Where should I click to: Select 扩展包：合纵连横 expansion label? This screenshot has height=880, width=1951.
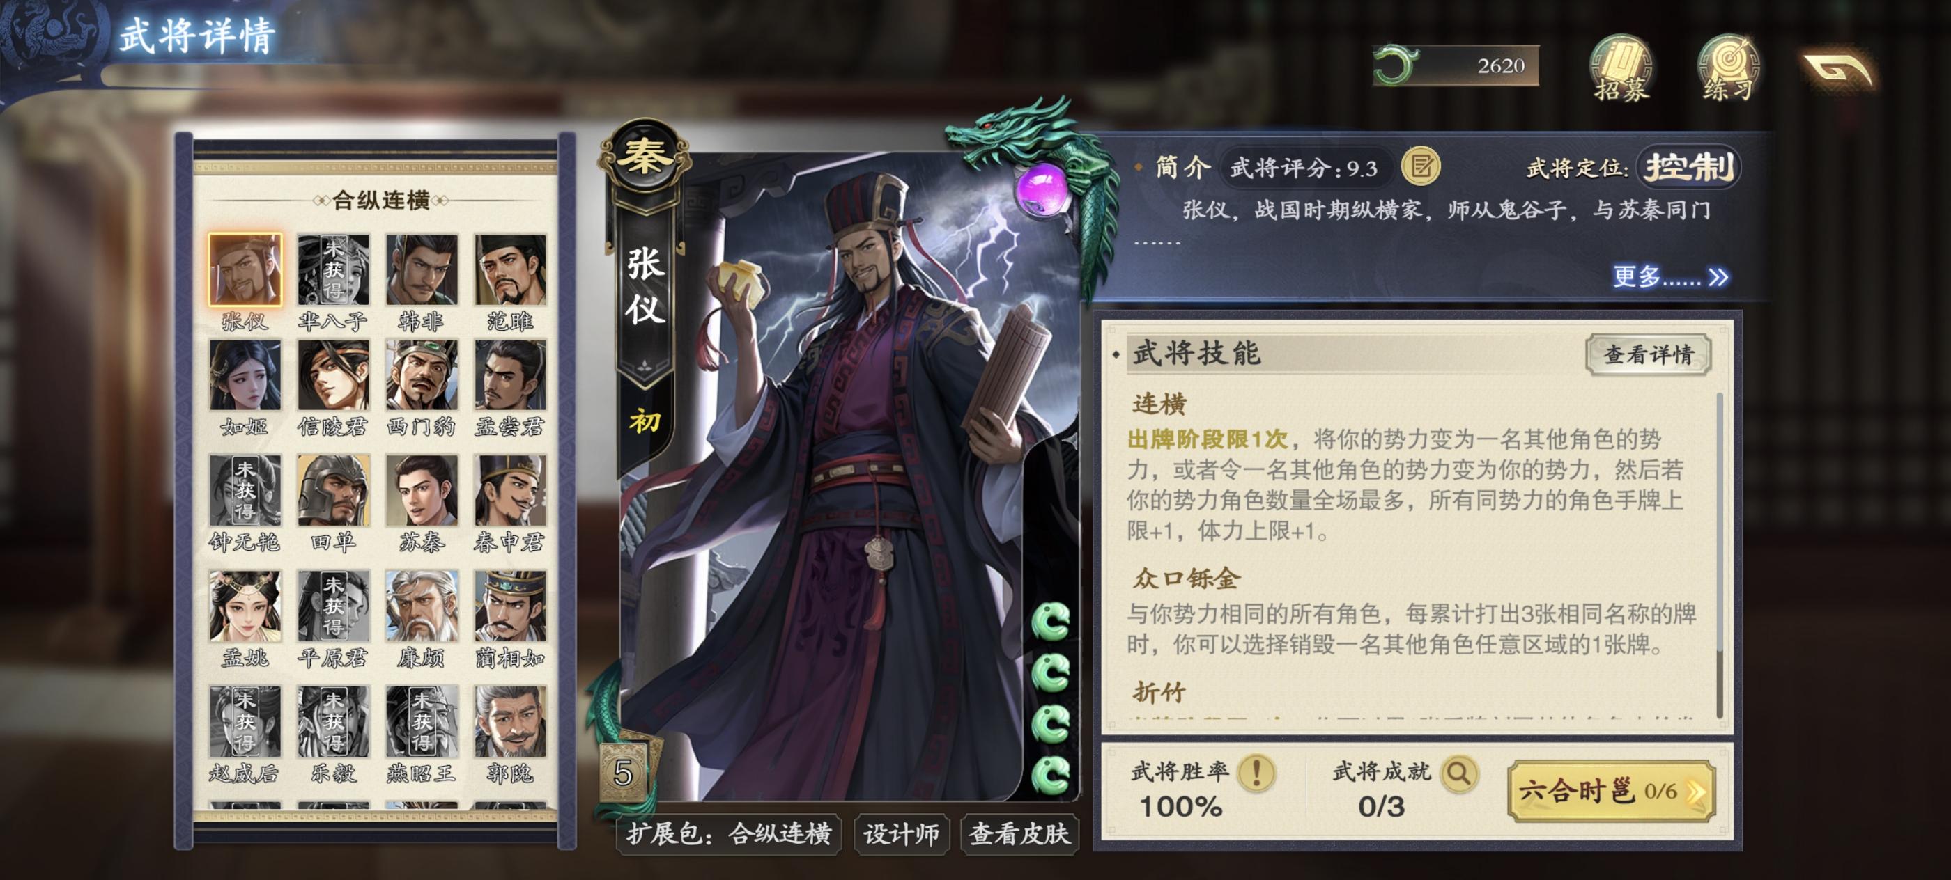(729, 834)
